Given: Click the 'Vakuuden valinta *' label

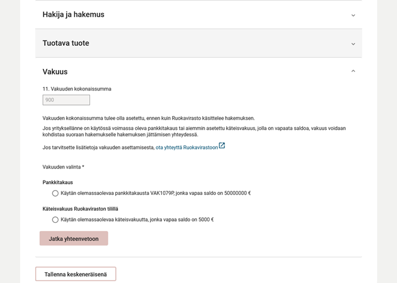Looking at the screenshot, I should pos(63,167).
